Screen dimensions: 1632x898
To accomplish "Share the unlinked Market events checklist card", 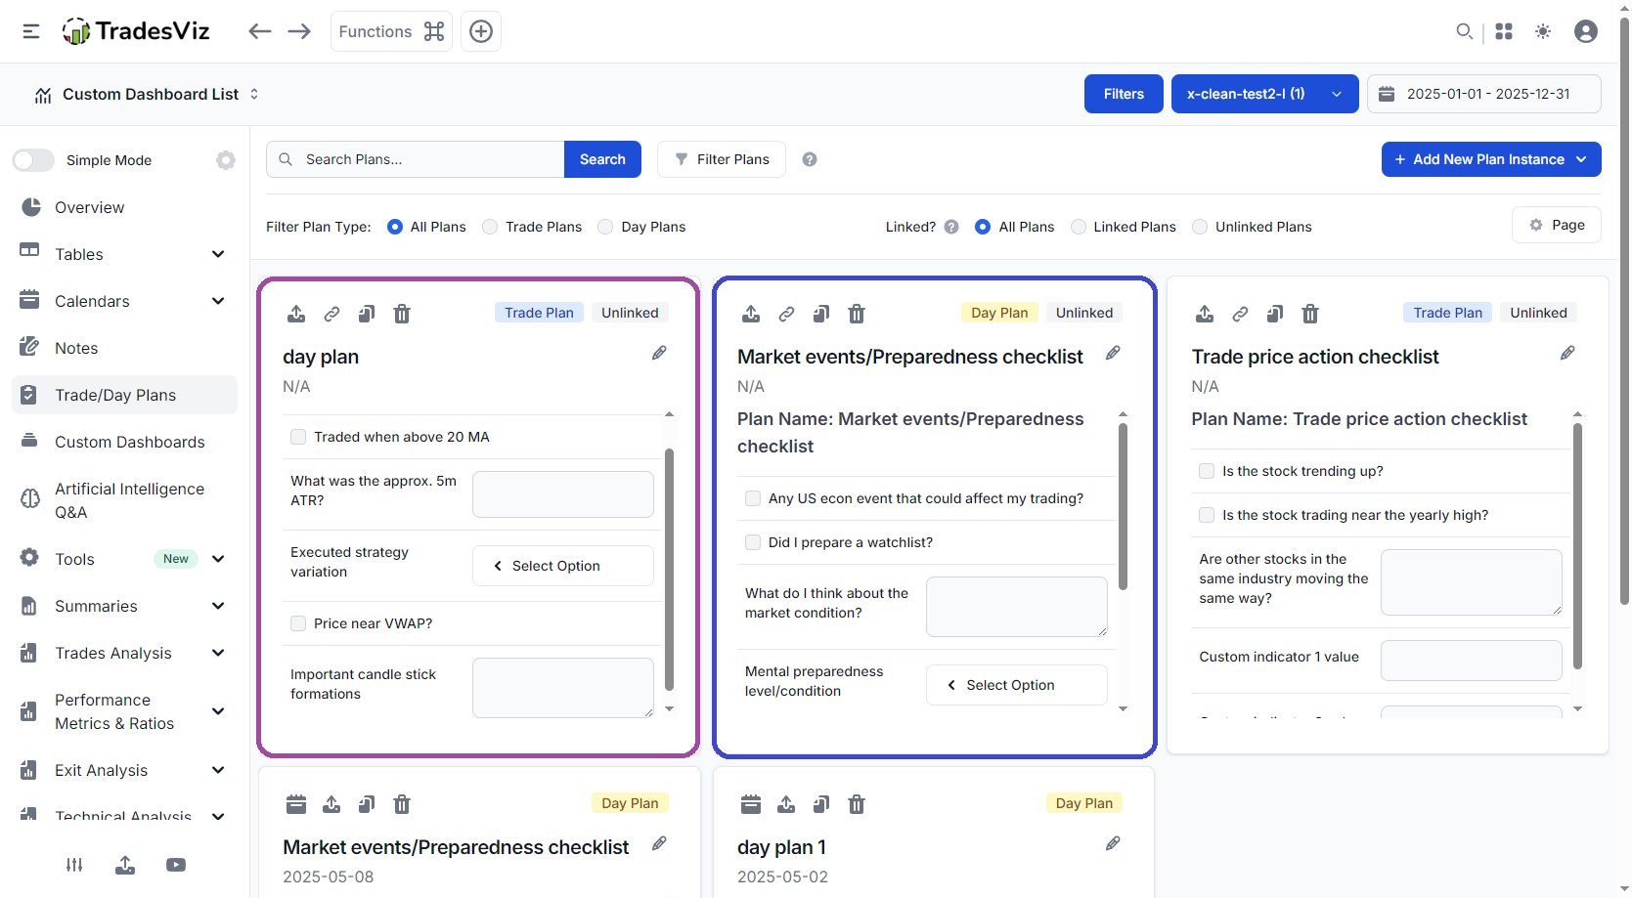I will tap(751, 314).
